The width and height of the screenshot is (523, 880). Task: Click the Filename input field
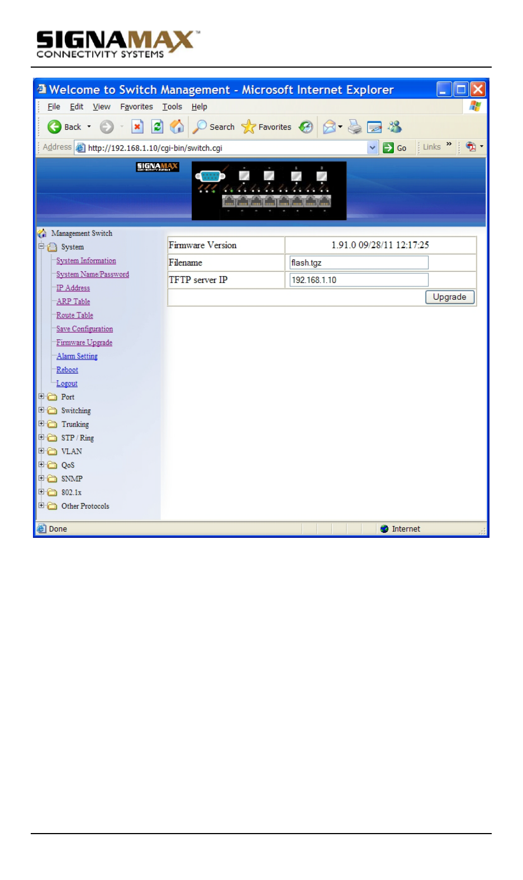click(359, 263)
